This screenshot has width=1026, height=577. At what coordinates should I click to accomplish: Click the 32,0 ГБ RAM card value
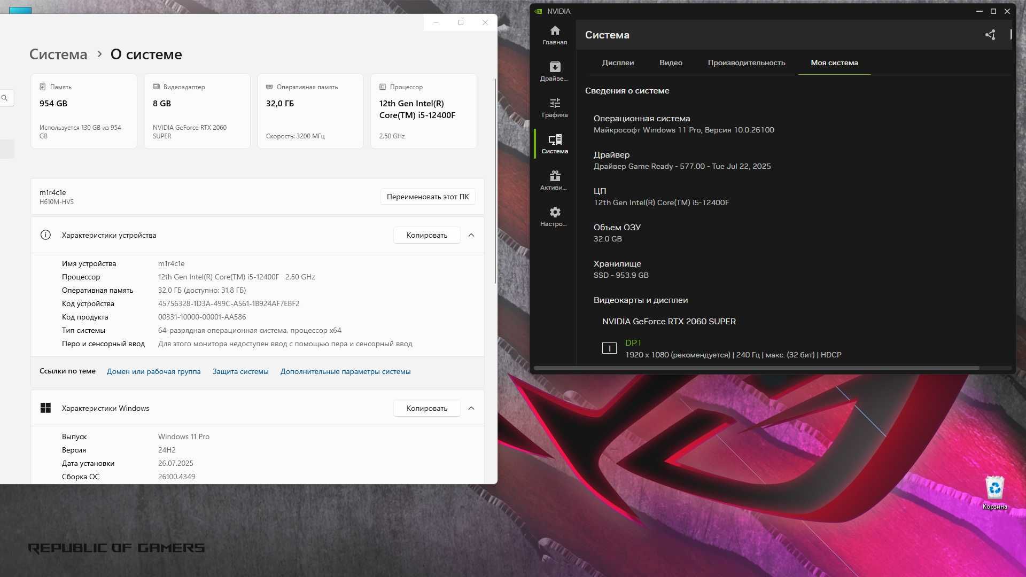coord(280,104)
